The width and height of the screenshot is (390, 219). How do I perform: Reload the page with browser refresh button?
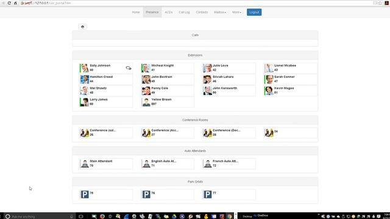point(9,3)
